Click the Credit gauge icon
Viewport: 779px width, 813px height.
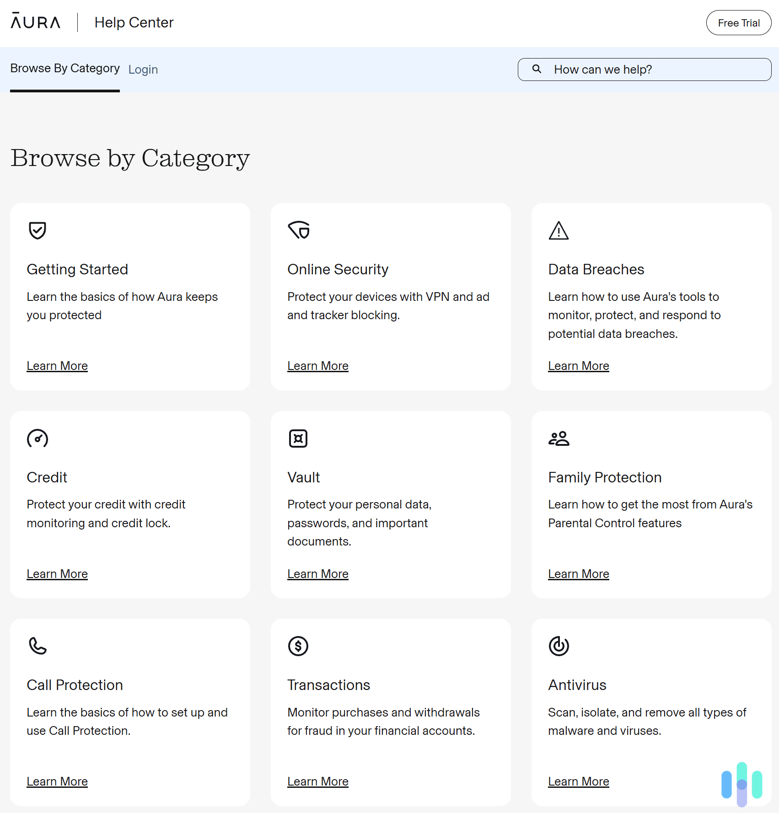click(x=38, y=439)
